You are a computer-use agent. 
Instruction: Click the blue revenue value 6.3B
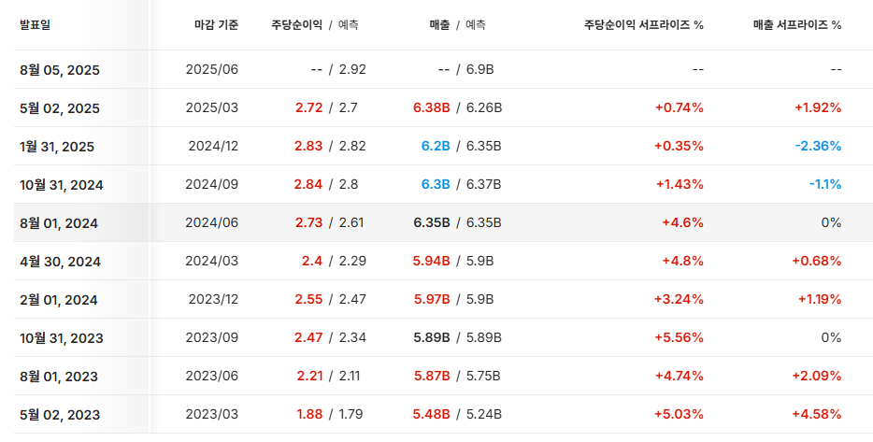point(436,185)
